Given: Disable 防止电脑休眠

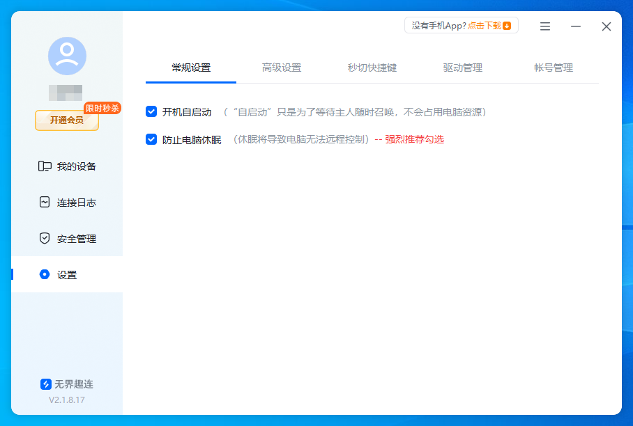Looking at the screenshot, I should [151, 139].
